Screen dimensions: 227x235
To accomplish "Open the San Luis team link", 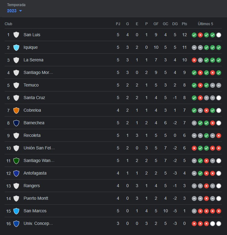I will coord(32,35).
